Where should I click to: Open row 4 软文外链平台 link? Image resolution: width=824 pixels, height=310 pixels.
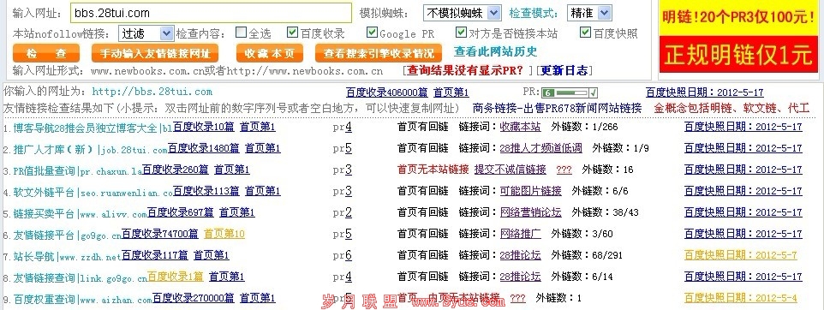coord(93,193)
